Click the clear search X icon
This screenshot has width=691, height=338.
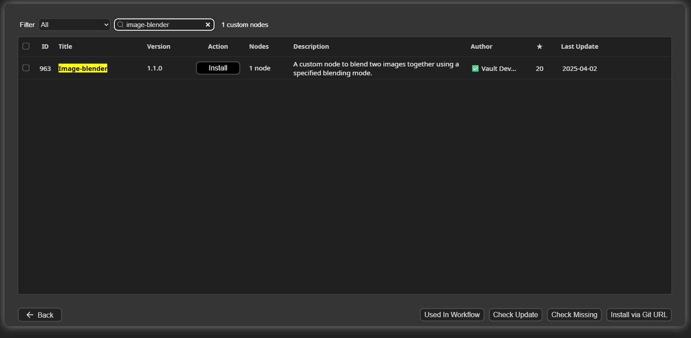207,25
